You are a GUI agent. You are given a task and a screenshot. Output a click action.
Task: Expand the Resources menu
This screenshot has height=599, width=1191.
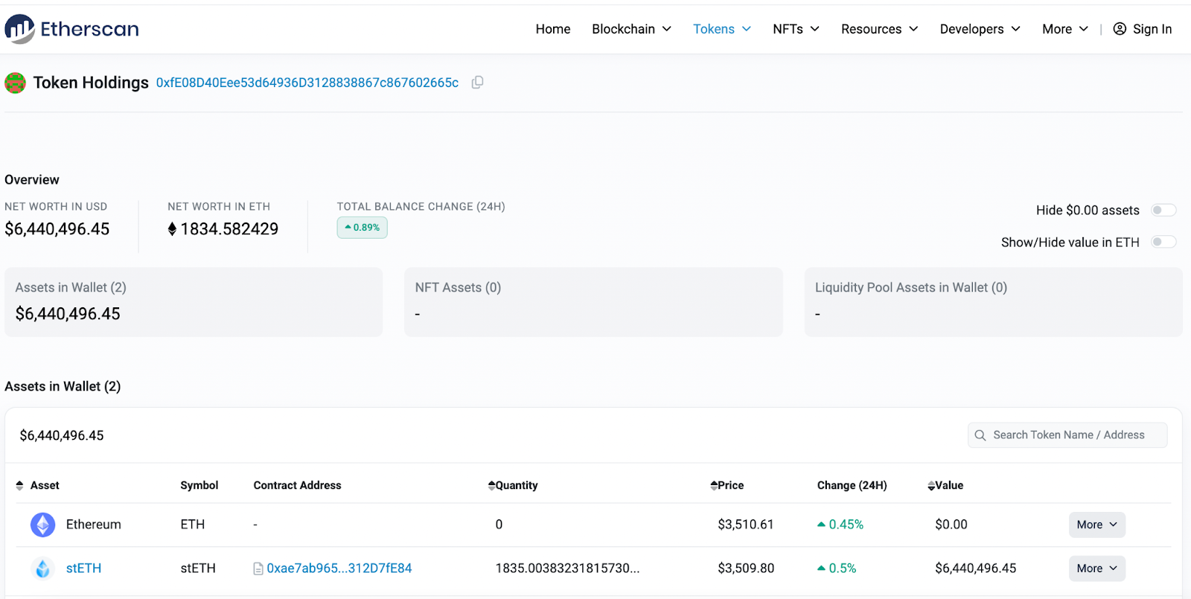click(x=880, y=29)
